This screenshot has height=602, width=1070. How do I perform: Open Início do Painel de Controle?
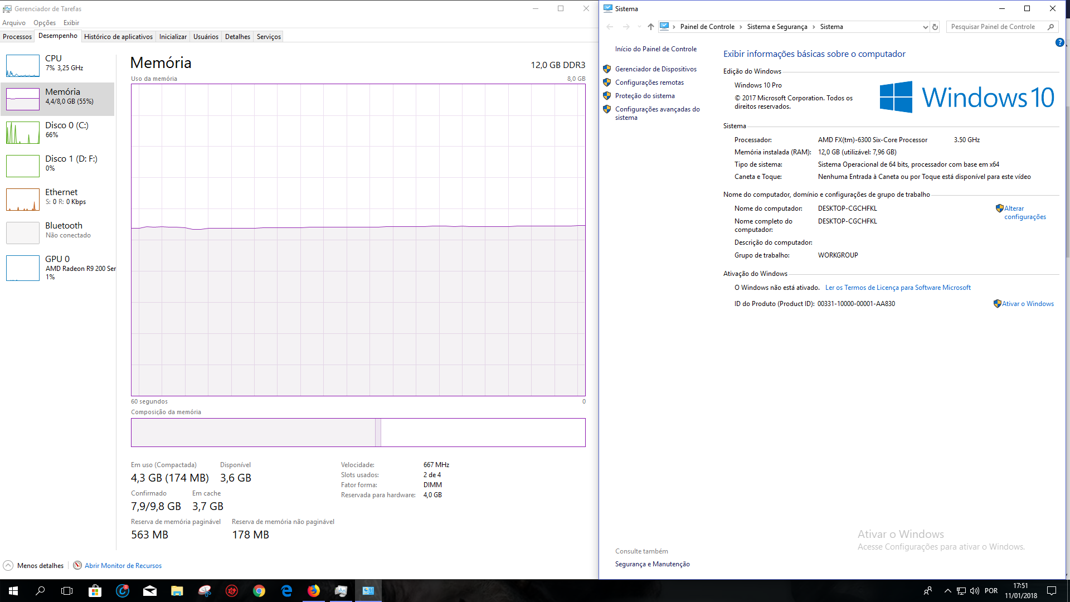tap(655, 49)
